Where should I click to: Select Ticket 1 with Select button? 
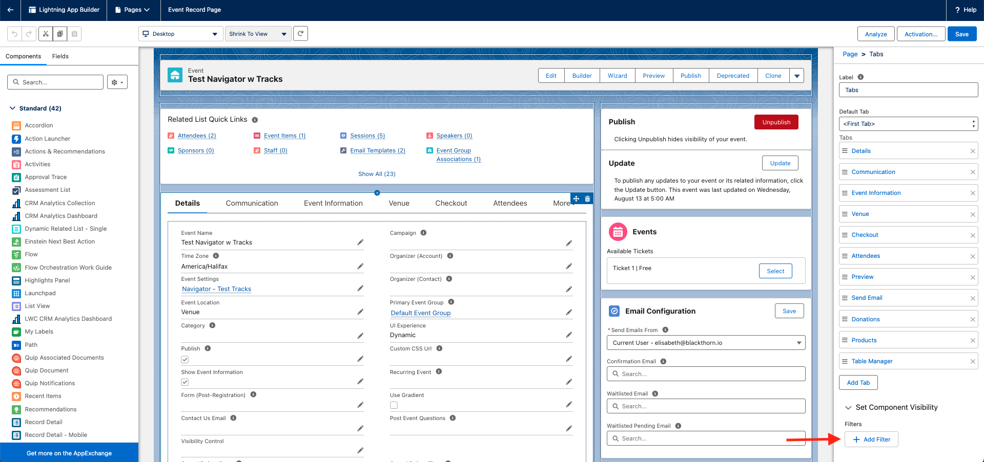tap(775, 271)
